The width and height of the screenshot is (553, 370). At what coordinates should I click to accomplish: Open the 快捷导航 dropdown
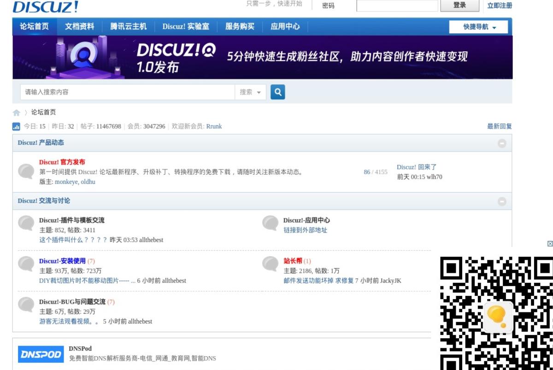click(x=479, y=27)
